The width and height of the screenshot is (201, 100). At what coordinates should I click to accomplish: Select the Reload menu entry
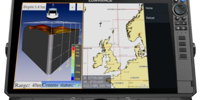[157, 18]
